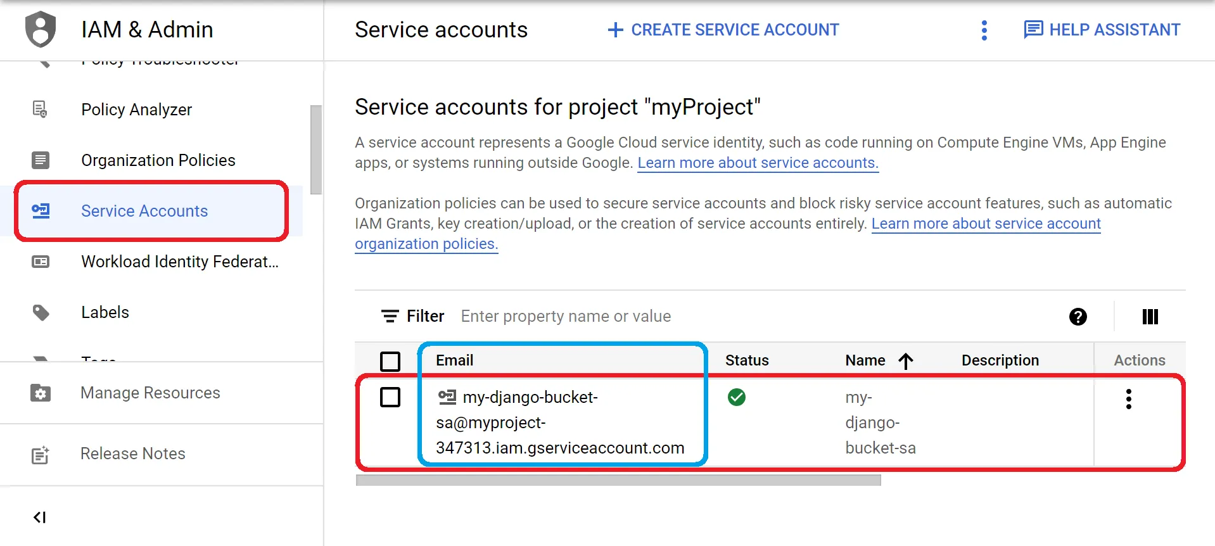Open the three-dot Actions menu for service account

point(1128,399)
